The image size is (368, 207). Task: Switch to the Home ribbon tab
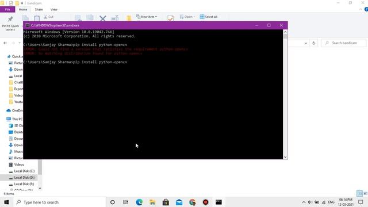click(23, 9)
